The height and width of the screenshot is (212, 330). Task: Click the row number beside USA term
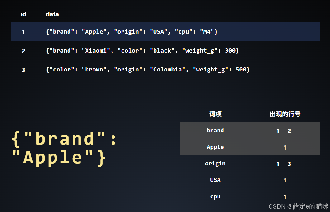(285, 180)
